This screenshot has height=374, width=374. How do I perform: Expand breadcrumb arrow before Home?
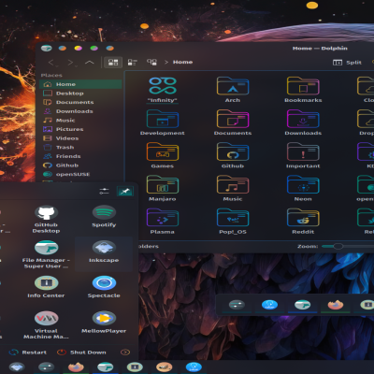[x=166, y=62]
